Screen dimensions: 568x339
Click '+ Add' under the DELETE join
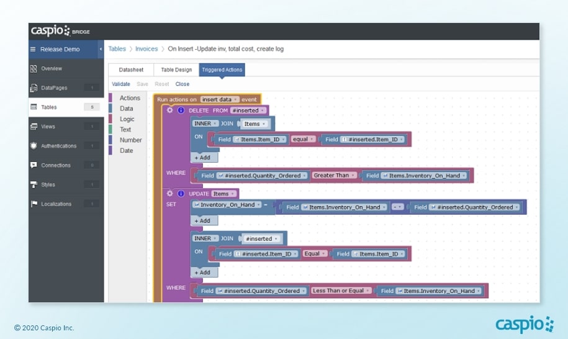[202, 158]
